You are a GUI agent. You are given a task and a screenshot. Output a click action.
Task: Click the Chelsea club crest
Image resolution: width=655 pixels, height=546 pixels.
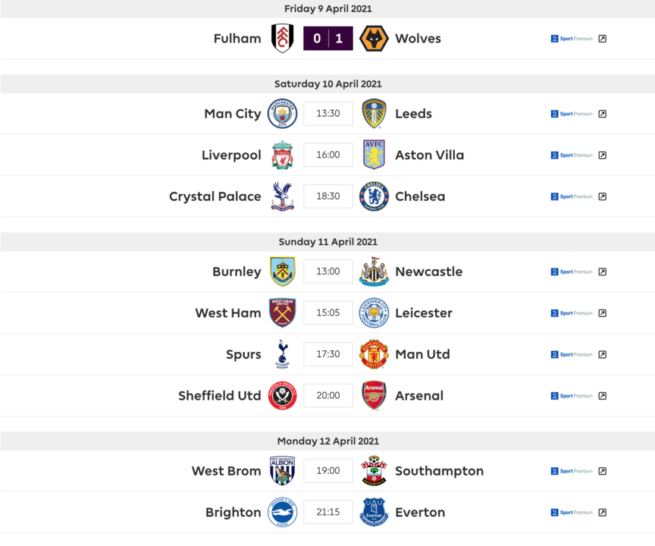374,196
